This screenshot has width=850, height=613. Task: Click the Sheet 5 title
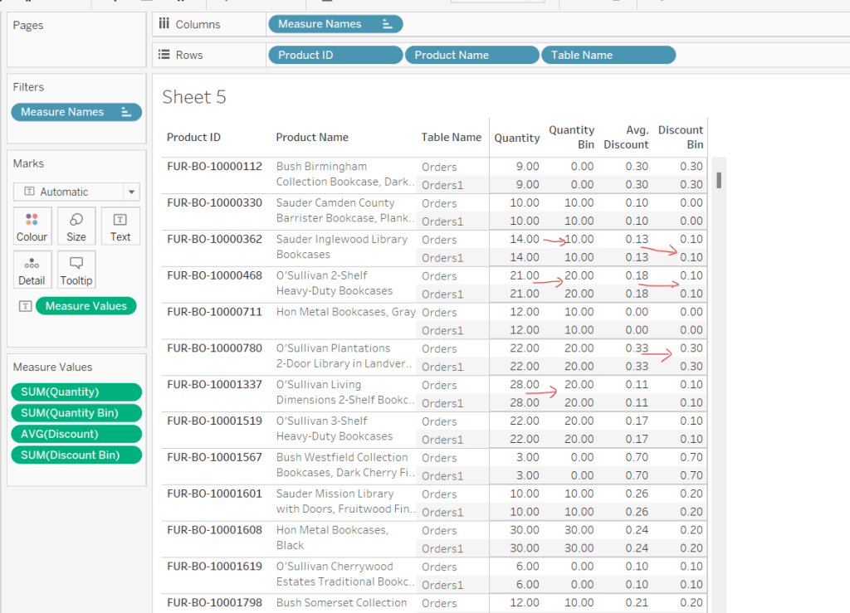[x=194, y=97]
